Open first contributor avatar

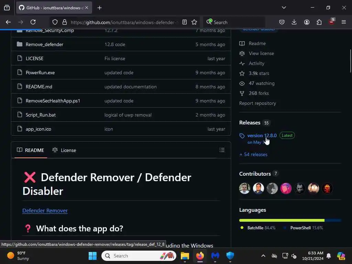[x=245, y=188]
